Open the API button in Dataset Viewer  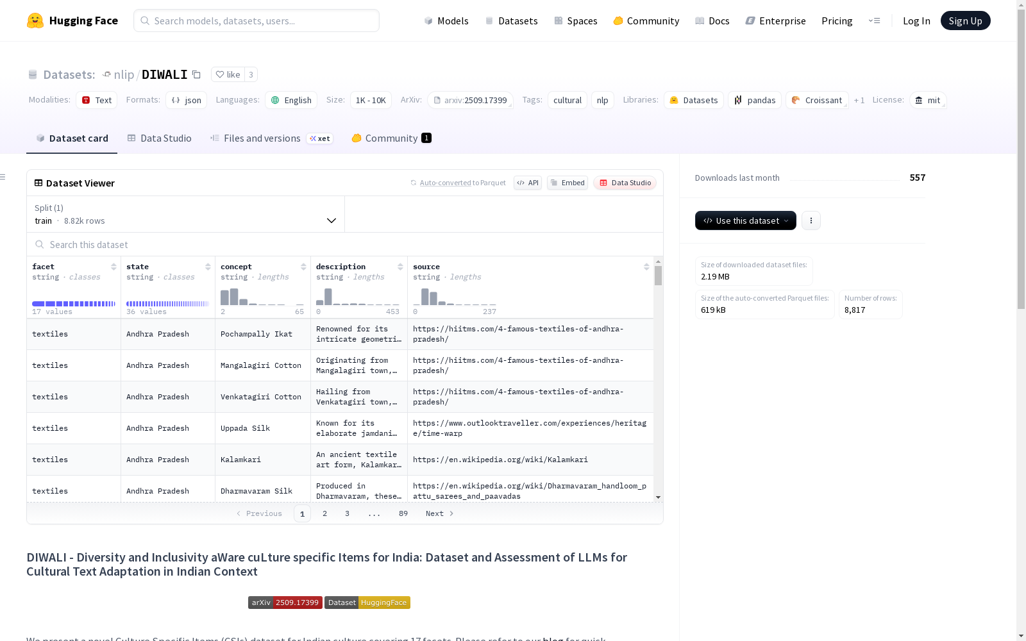(x=528, y=183)
